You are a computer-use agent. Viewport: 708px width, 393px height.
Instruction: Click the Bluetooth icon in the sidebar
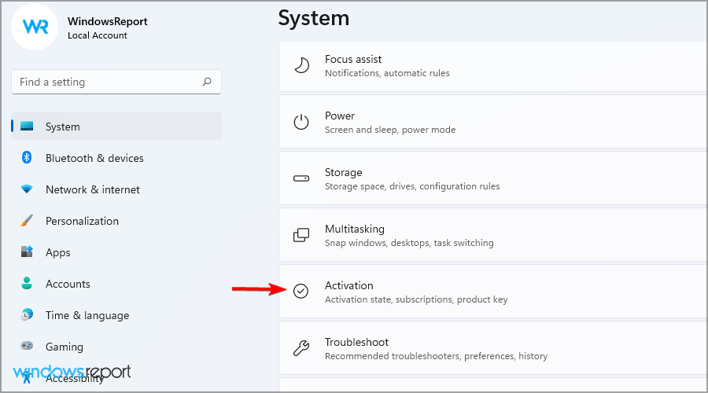(27, 158)
